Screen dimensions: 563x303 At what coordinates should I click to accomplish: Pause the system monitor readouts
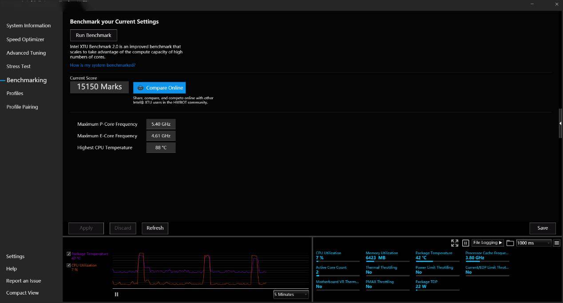point(465,243)
